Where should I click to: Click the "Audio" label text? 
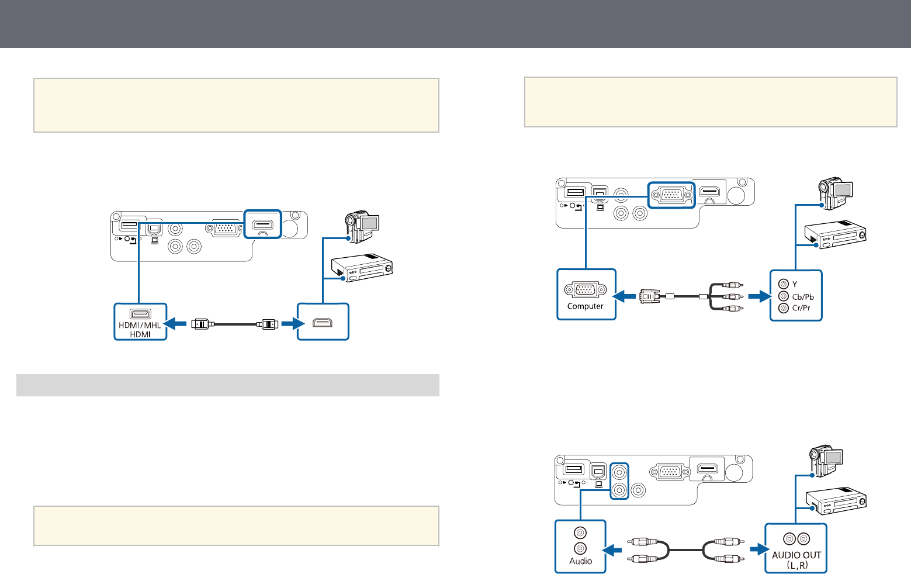point(581,561)
